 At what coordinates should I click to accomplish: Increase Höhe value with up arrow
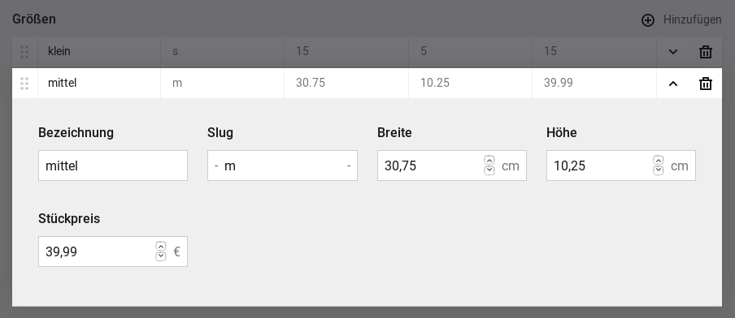pyautogui.click(x=658, y=161)
